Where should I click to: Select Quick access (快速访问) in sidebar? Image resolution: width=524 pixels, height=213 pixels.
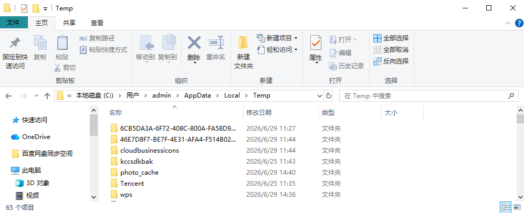point(29,120)
